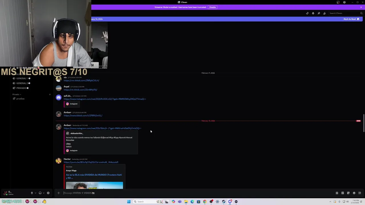Open Discord from the taskbar
365x205 pixels.
tap(230, 202)
